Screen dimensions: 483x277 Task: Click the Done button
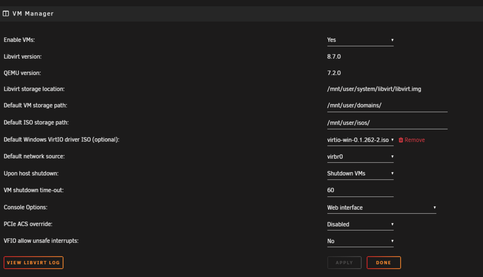point(384,263)
